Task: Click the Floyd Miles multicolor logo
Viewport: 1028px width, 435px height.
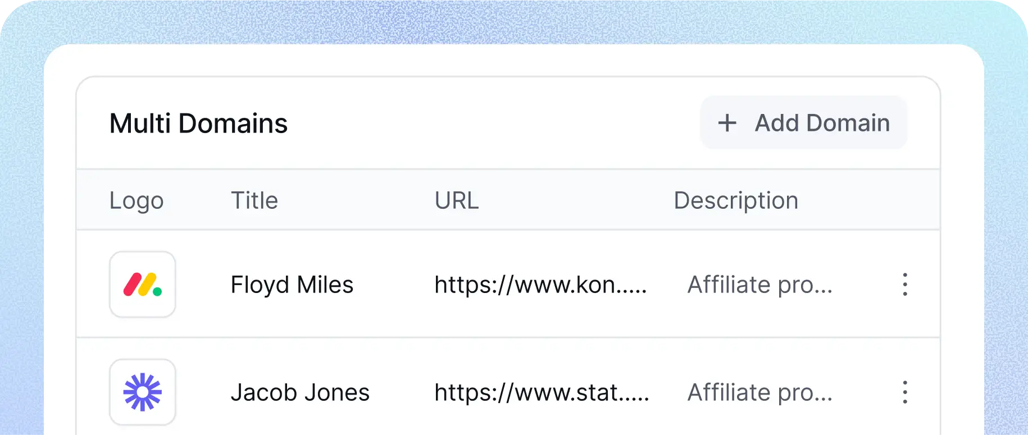Action: 143,285
